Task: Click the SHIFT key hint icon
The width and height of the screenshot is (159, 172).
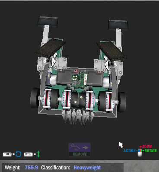Action: point(7,154)
